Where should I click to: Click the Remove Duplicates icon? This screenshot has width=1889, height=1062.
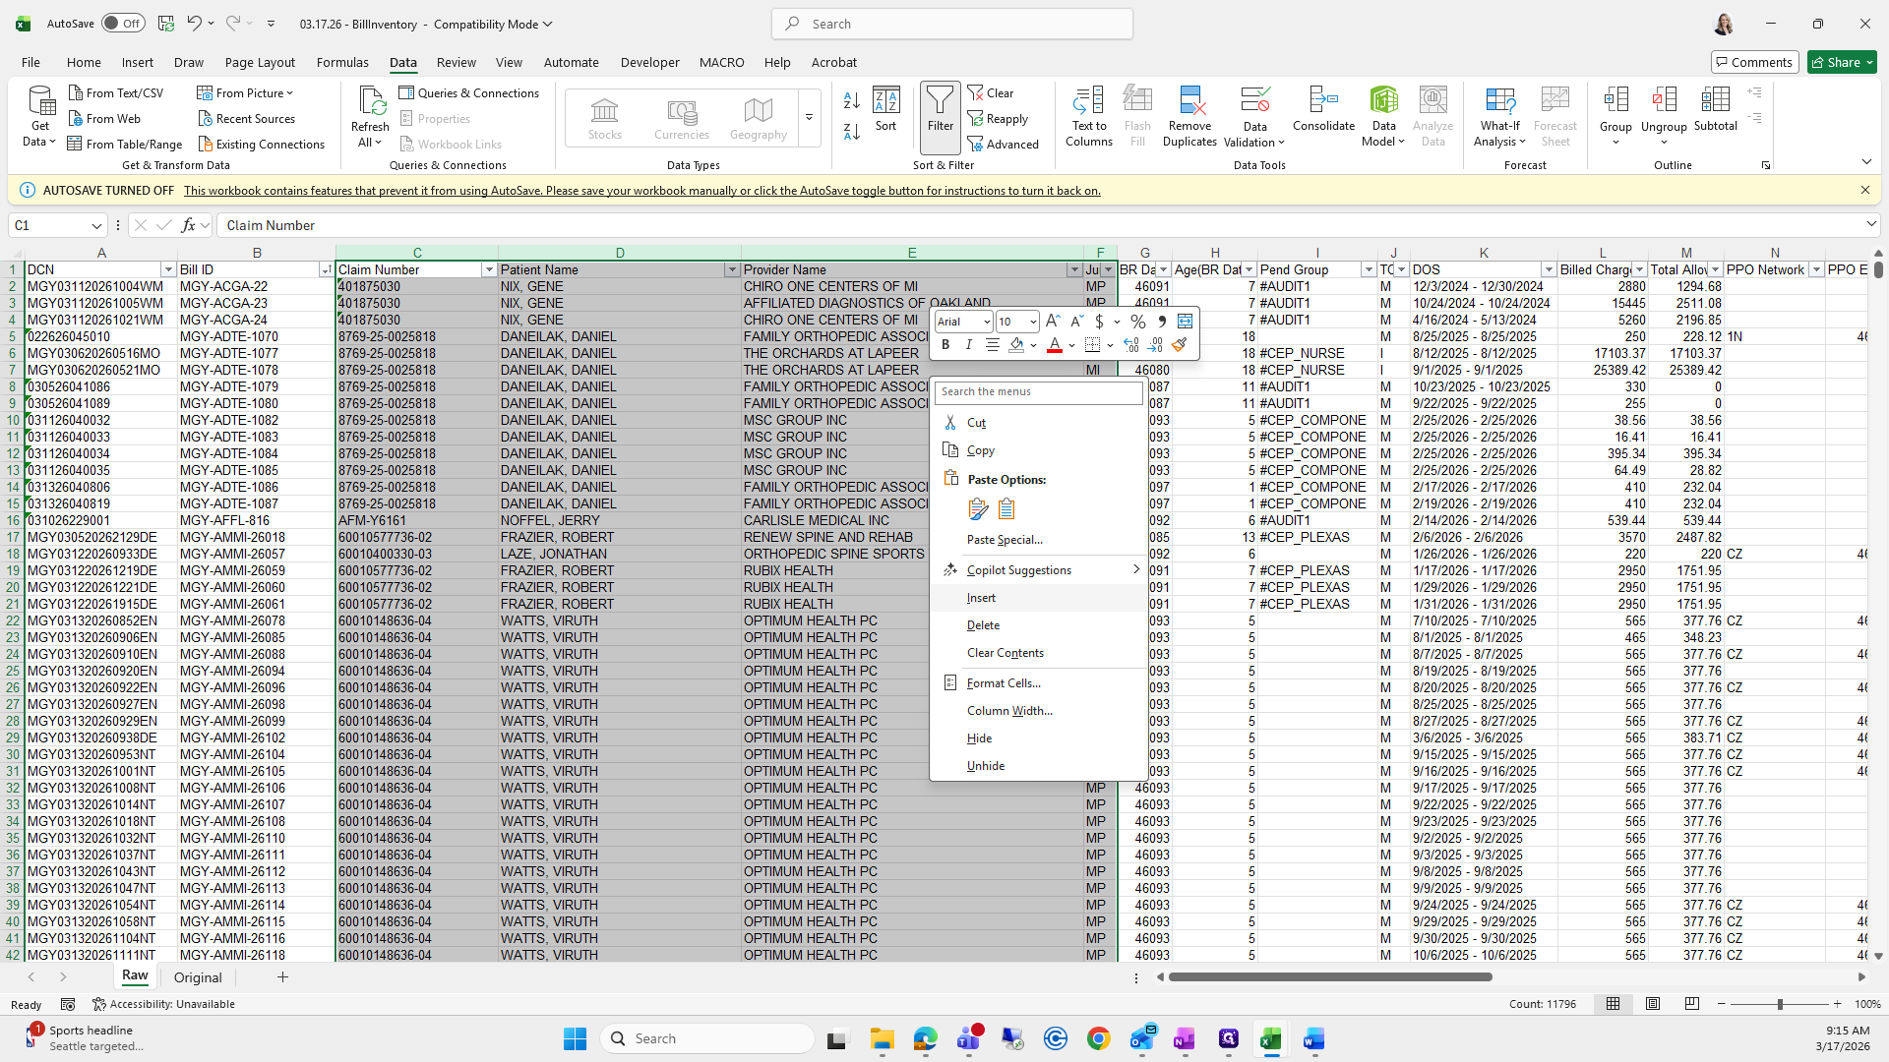click(x=1189, y=101)
